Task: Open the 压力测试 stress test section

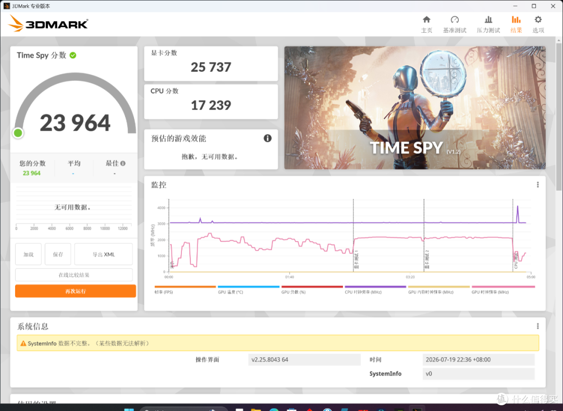Action: click(488, 24)
